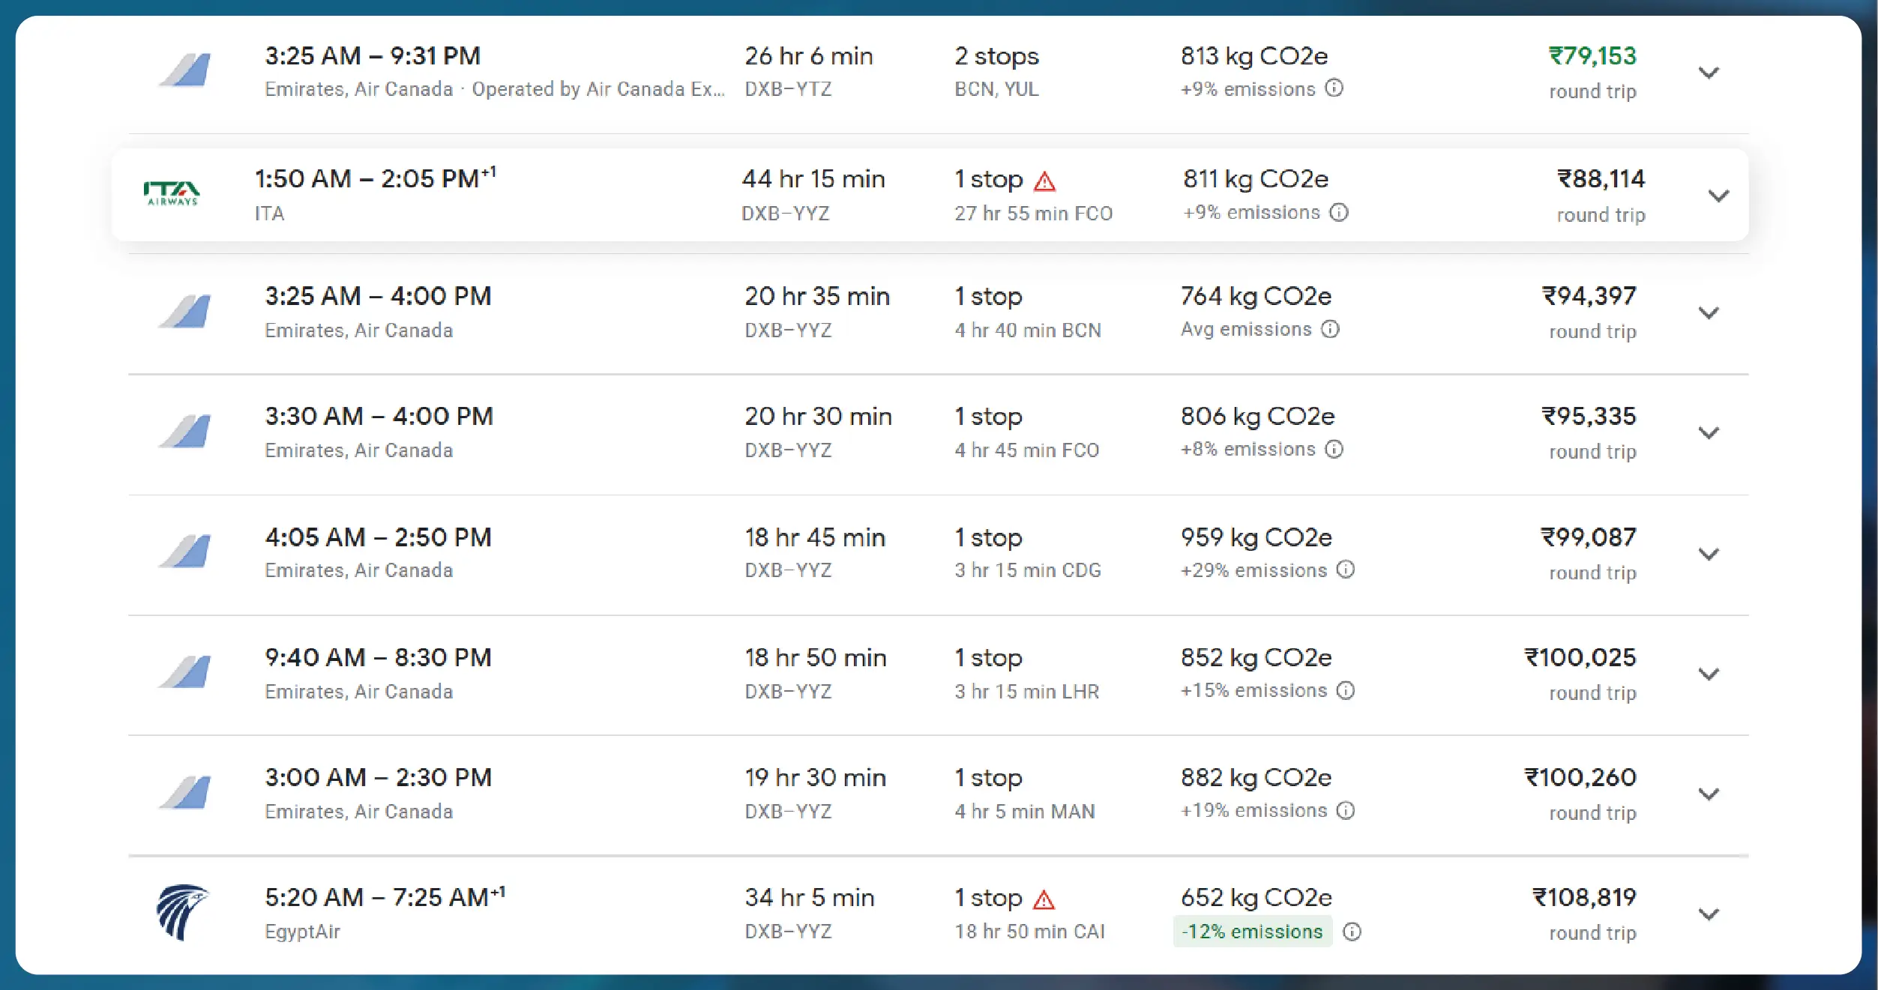Viewport: 1878px width, 990px height.
Task: Click the EgyptAir airline logo
Action: click(x=182, y=912)
